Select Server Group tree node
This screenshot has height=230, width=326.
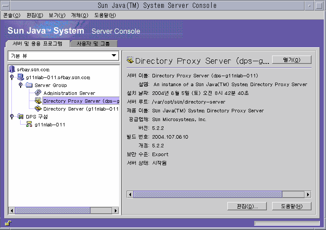[51, 85]
